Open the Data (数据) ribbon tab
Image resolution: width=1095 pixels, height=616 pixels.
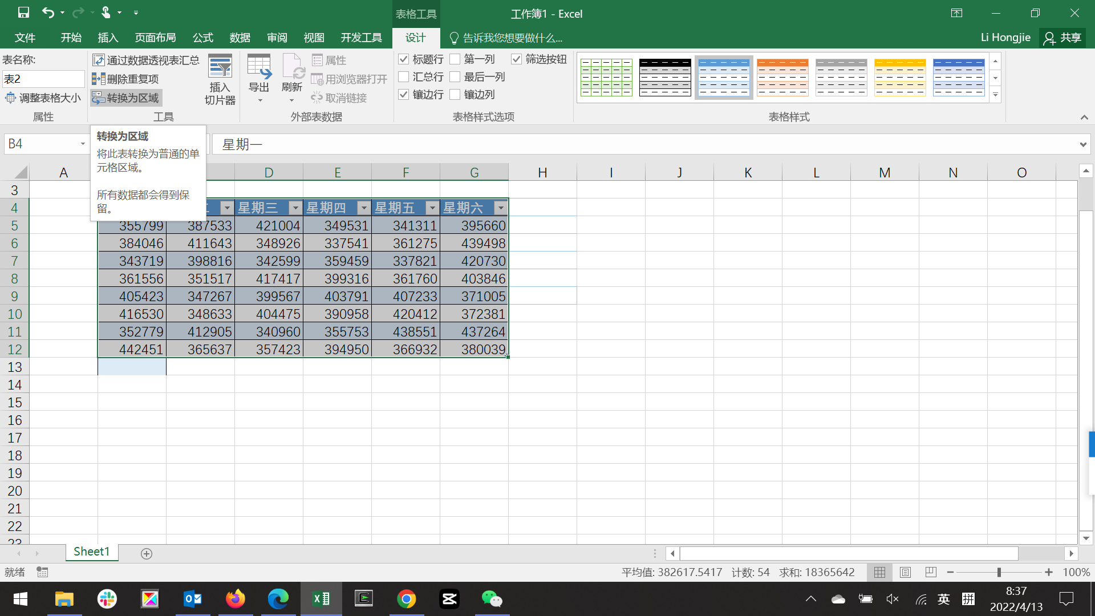(x=240, y=38)
